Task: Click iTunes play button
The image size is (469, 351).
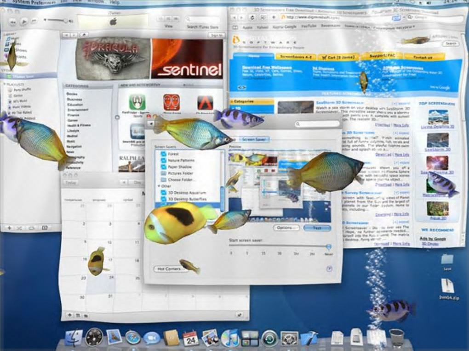Action: (x=24, y=22)
